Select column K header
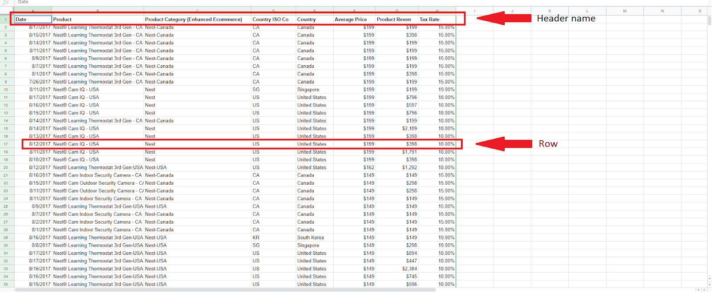Viewport: 712px width, 293px height. (550, 11)
